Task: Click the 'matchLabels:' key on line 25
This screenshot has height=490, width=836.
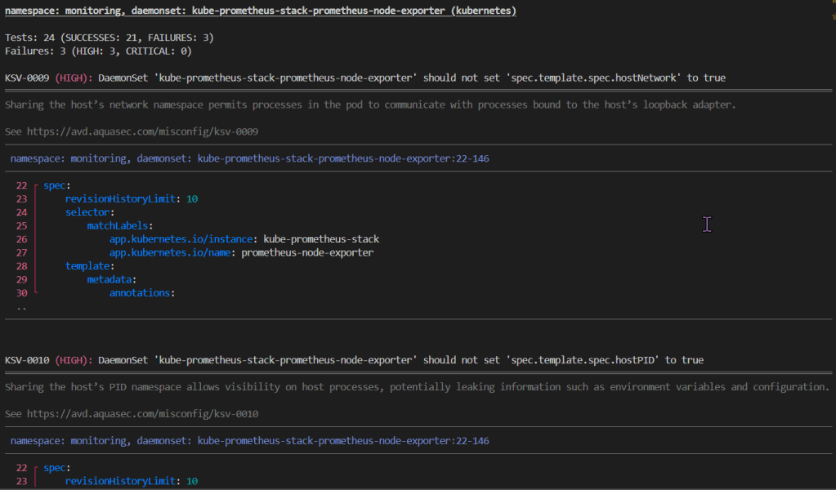Action: pos(120,226)
